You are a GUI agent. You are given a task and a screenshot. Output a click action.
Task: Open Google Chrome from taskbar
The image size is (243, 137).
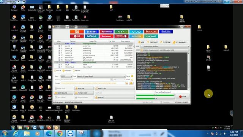point(60,134)
